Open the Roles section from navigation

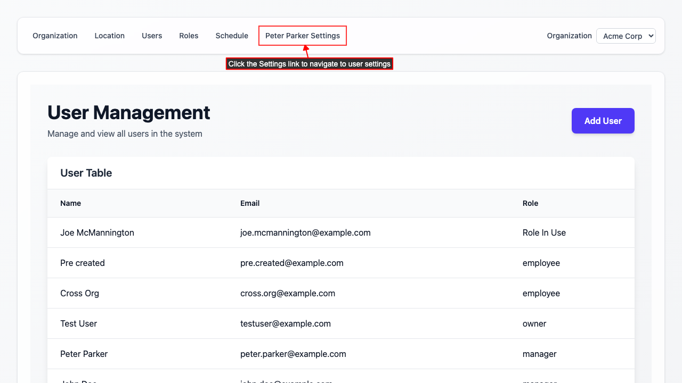(x=189, y=36)
